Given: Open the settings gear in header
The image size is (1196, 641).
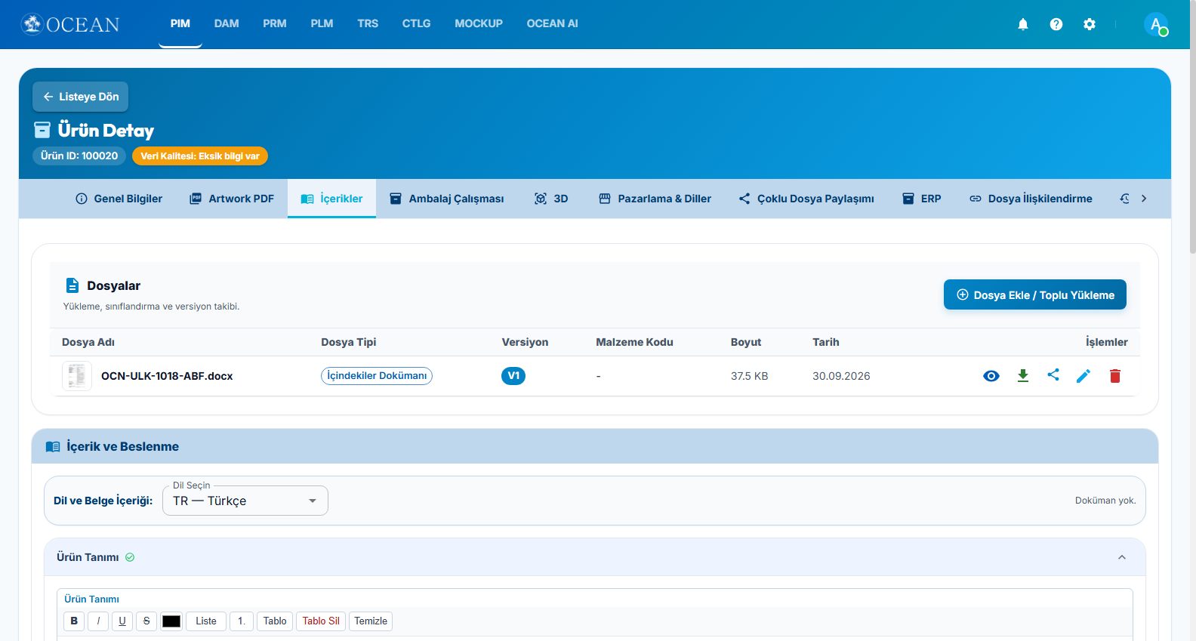Looking at the screenshot, I should [x=1090, y=24].
